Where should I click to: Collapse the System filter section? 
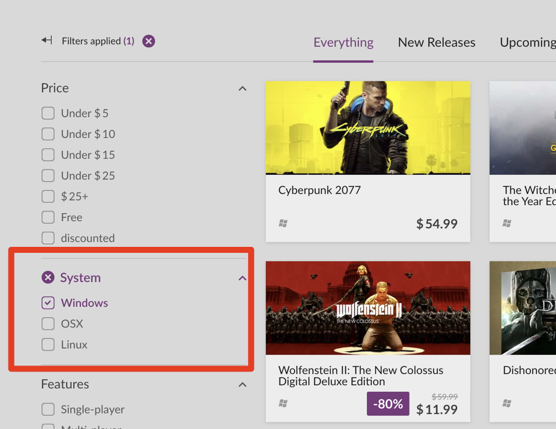[243, 278]
